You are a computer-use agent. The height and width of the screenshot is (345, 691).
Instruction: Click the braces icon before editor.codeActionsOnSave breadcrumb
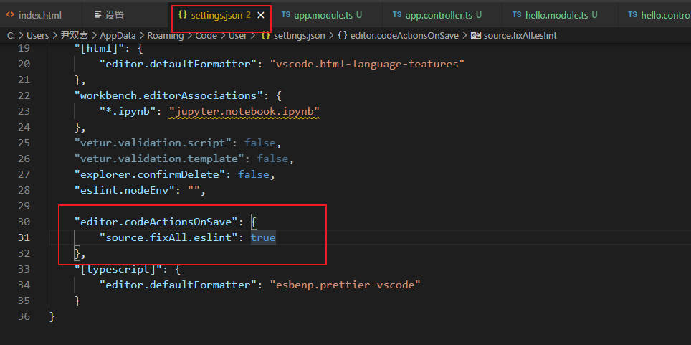[x=342, y=35]
